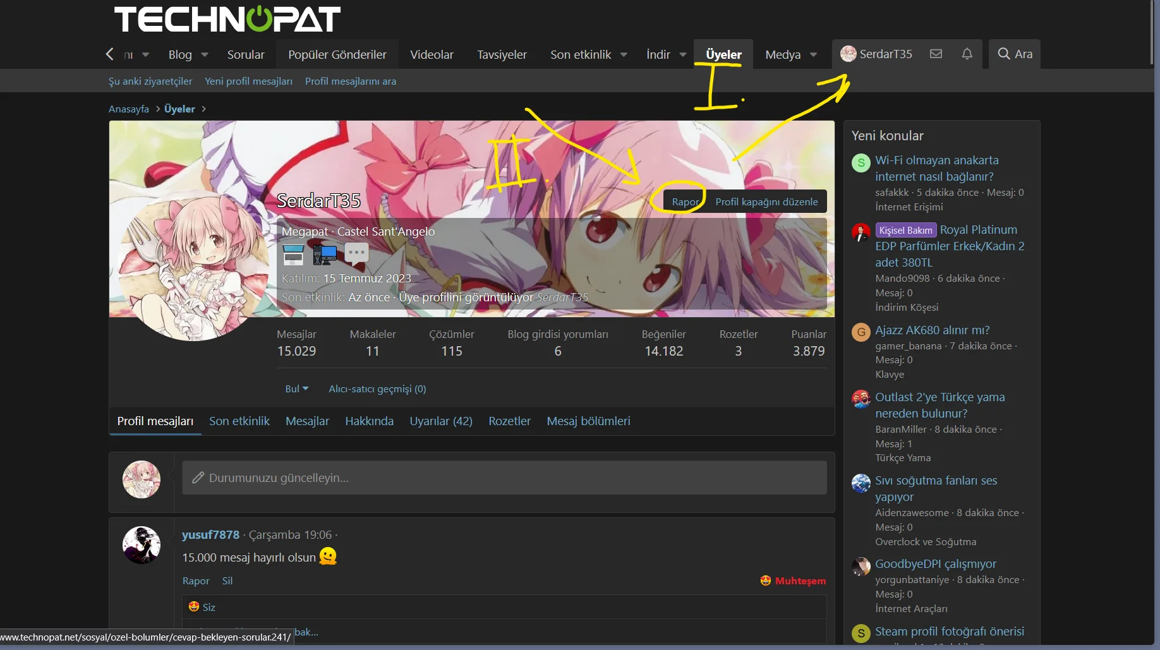Select Üyeler in the top navigation bar
The width and height of the screenshot is (1160, 650).
pos(723,54)
